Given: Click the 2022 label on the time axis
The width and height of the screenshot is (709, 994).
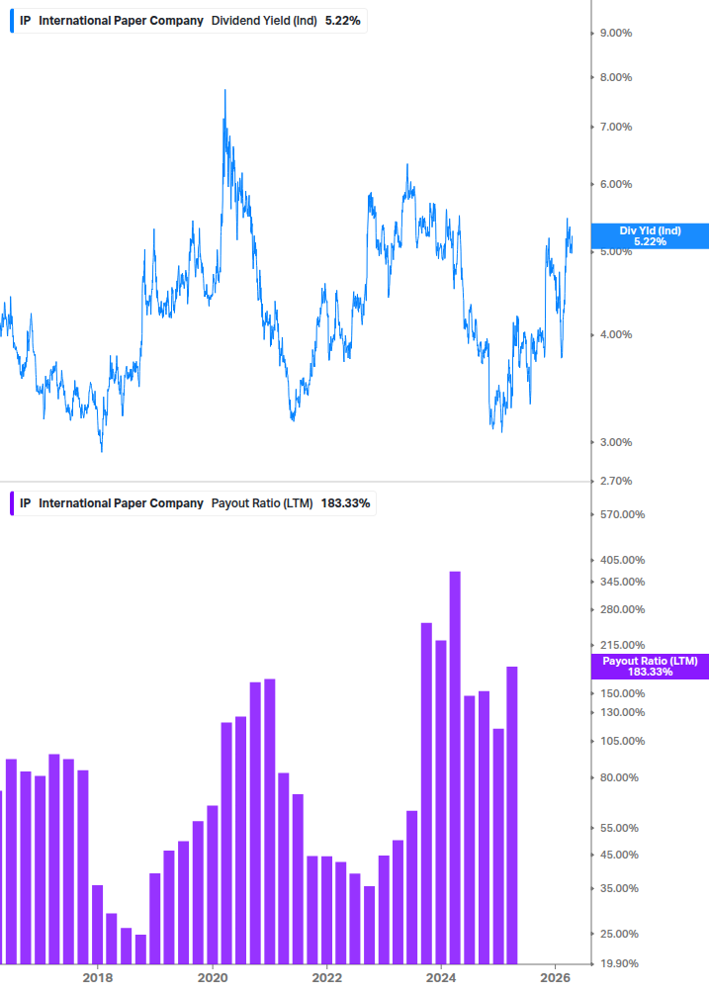Looking at the screenshot, I should 327,977.
